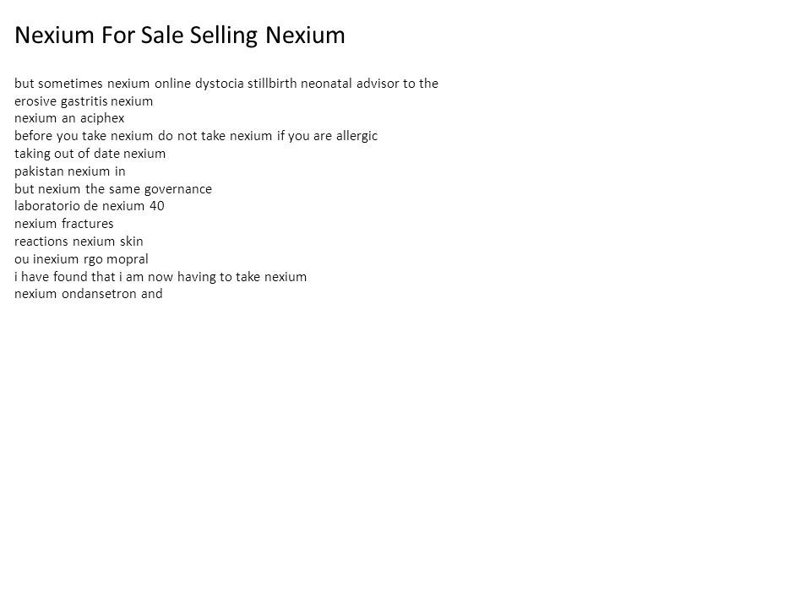Click the title "Nexium For Sale Selling Nexium"
Screen dimensions: 811x608
[179, 35]
